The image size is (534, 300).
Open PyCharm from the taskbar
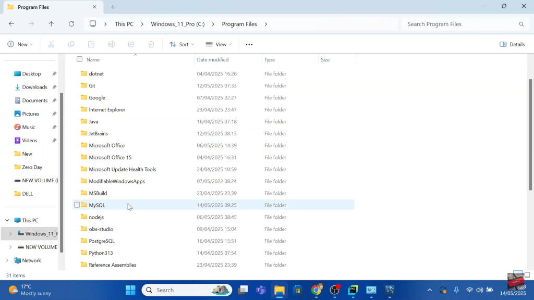(x=353, y=290)
